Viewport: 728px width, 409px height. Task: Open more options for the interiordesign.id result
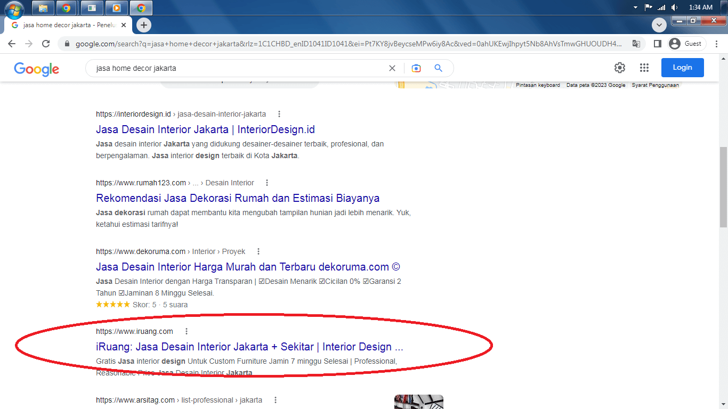pos(279,114)
